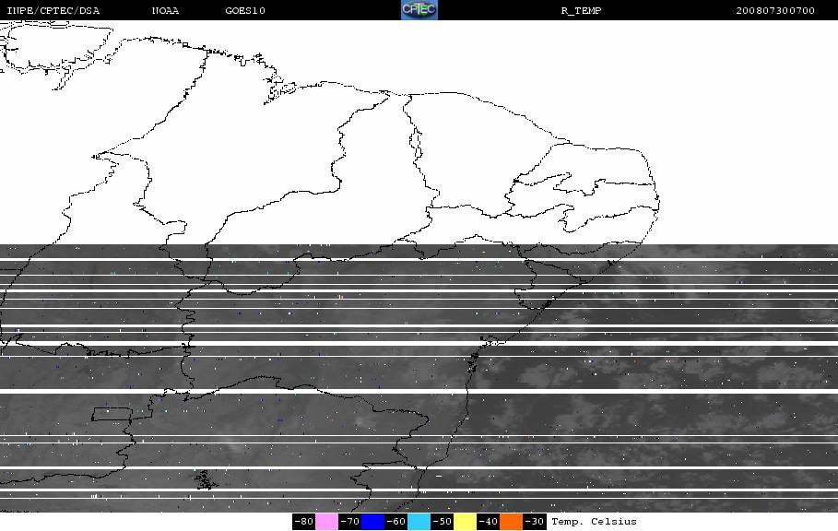
Task: Click the 200807300700 timestamp
Action: pos(775,11)
